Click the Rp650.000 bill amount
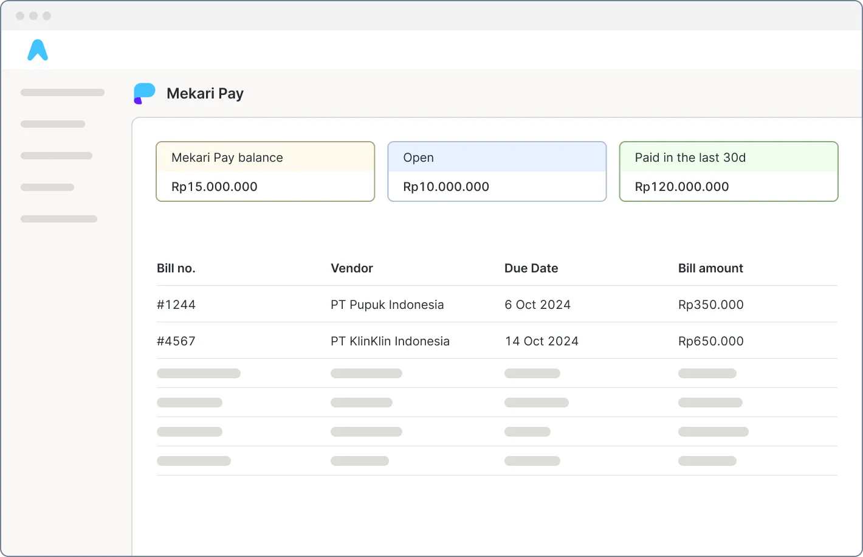This screenshot has width=863, height=557. (x=711, y=341)
